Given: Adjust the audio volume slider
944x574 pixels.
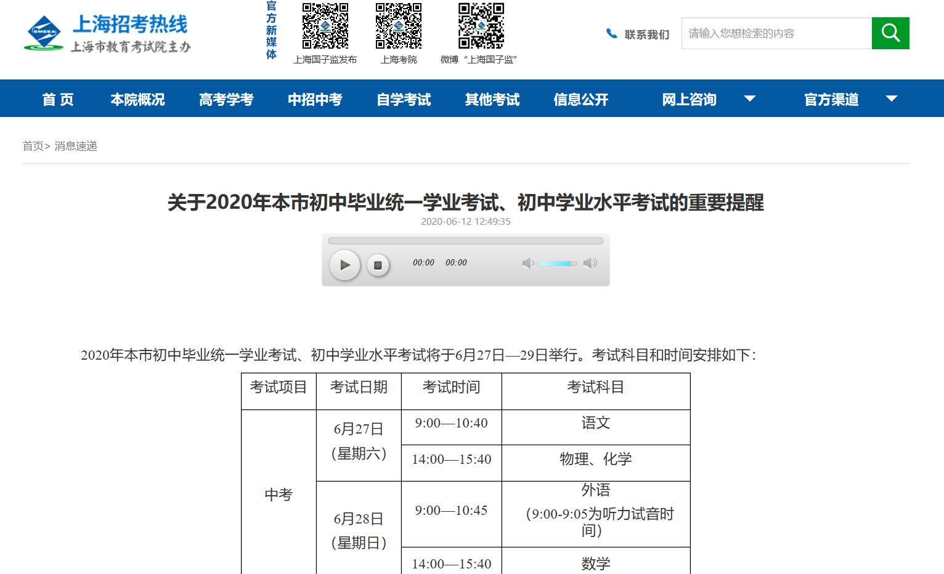Looking at the screenshot, I should pos(558,264).
